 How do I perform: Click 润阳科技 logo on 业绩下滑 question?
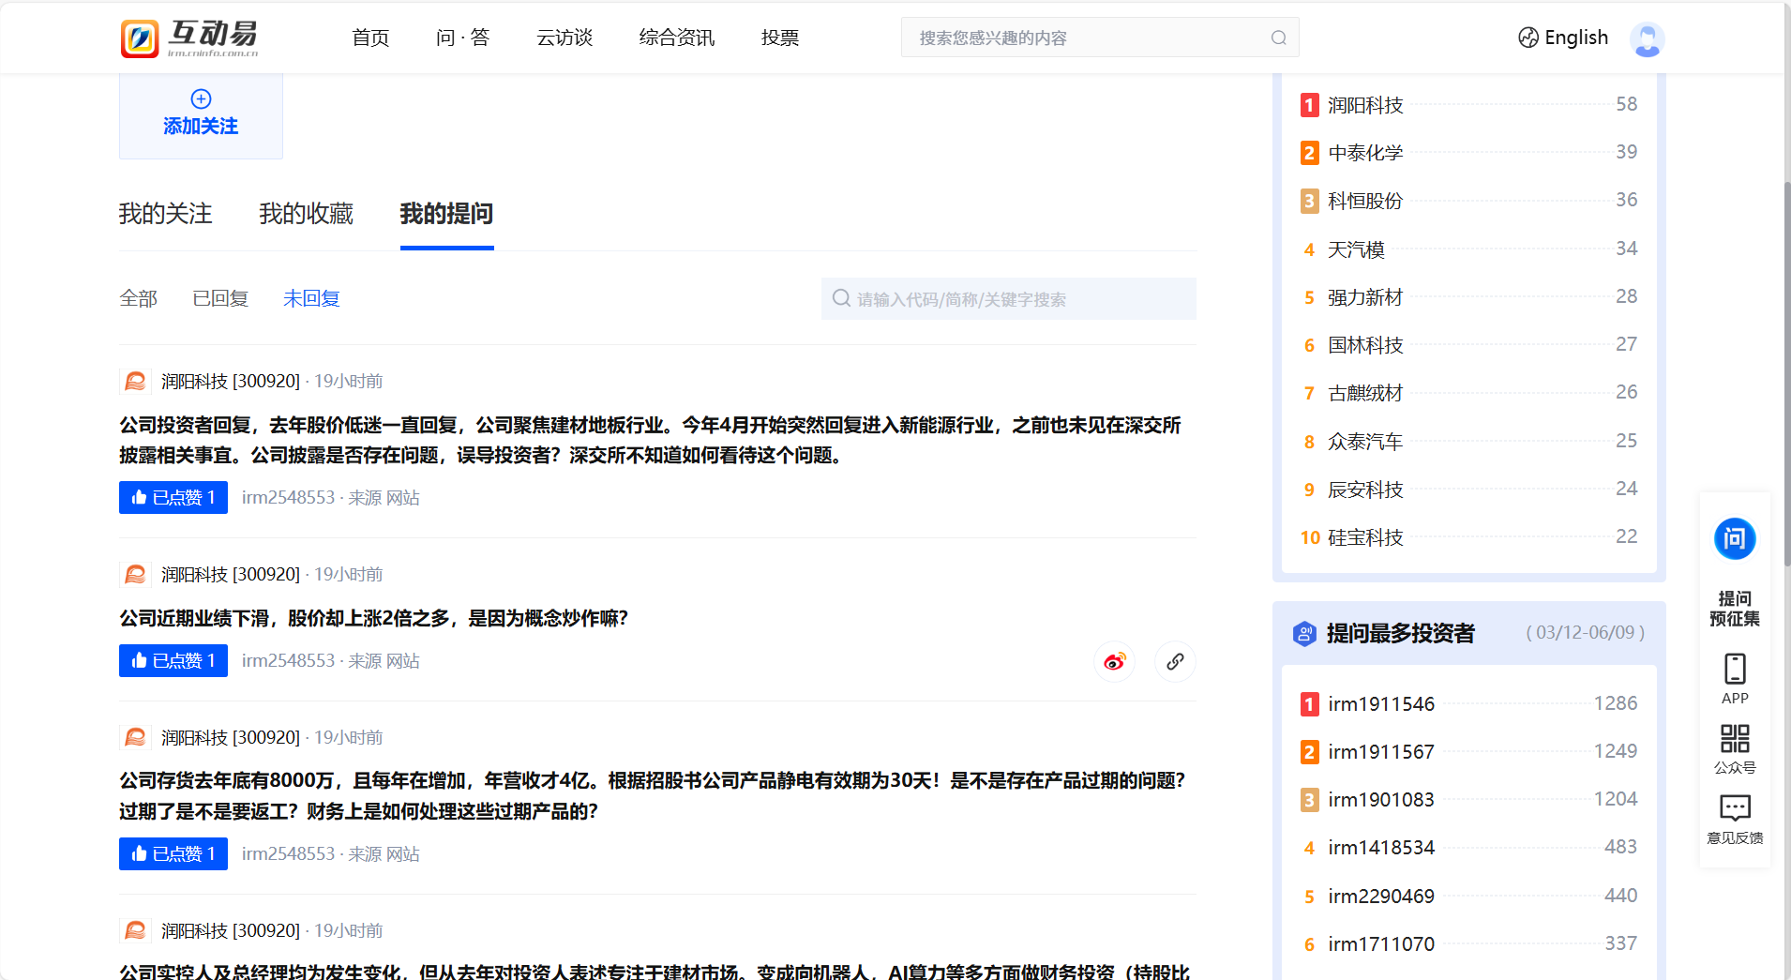pyautogui.click(x=135, y=574)
